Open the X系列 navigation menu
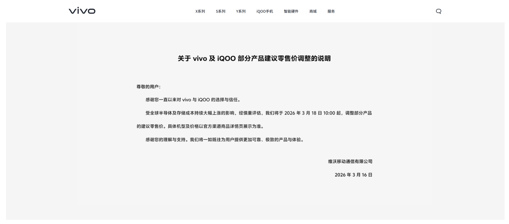 pos(200,11)
